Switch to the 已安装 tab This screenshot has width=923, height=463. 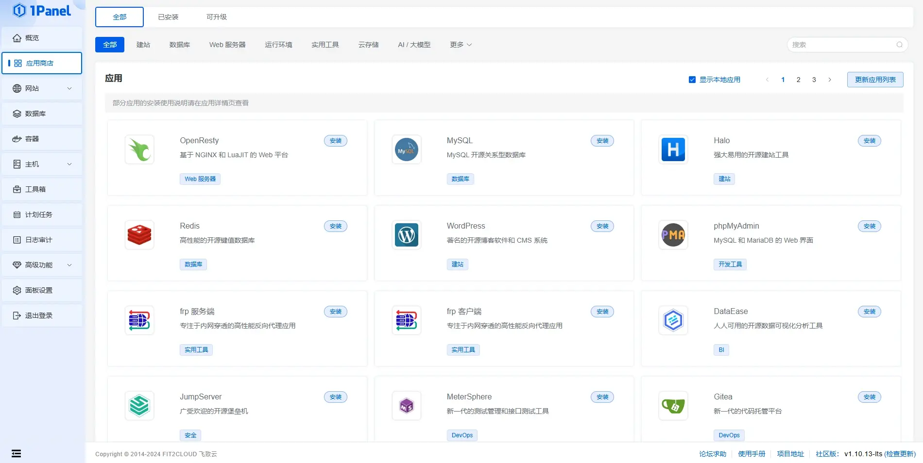coord(168,17)
